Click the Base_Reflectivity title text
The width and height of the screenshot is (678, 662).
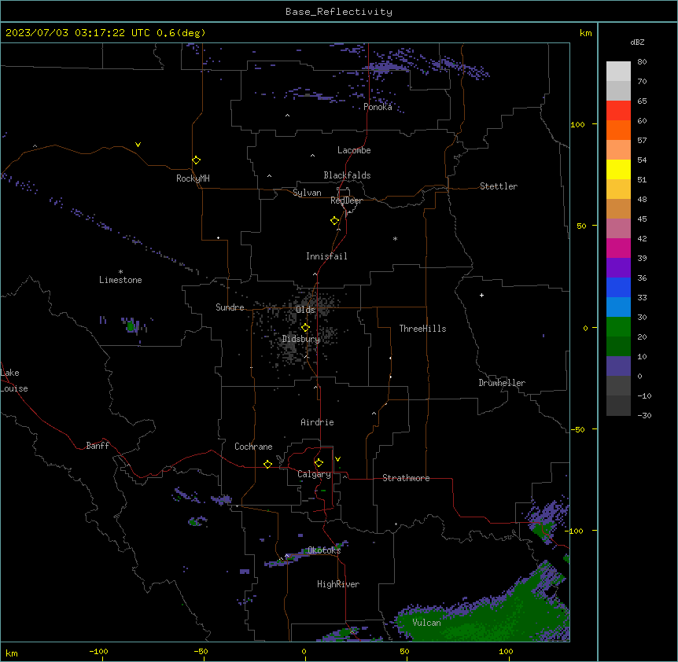[339, 12]
